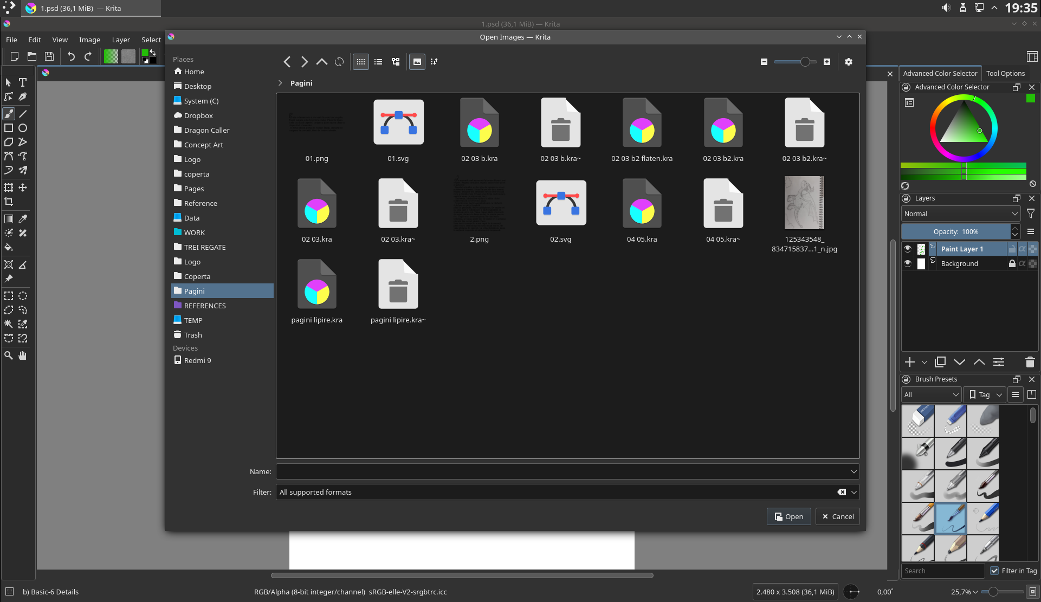Add new layer with plus icon
1041x602 pixels.
pos(910,362)
